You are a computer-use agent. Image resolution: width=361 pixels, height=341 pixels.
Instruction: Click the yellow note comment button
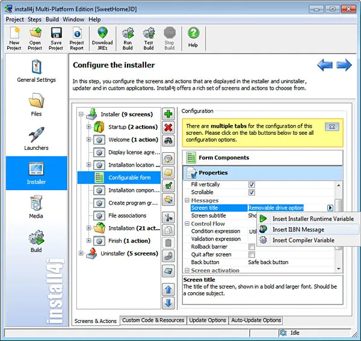point(168,172)
